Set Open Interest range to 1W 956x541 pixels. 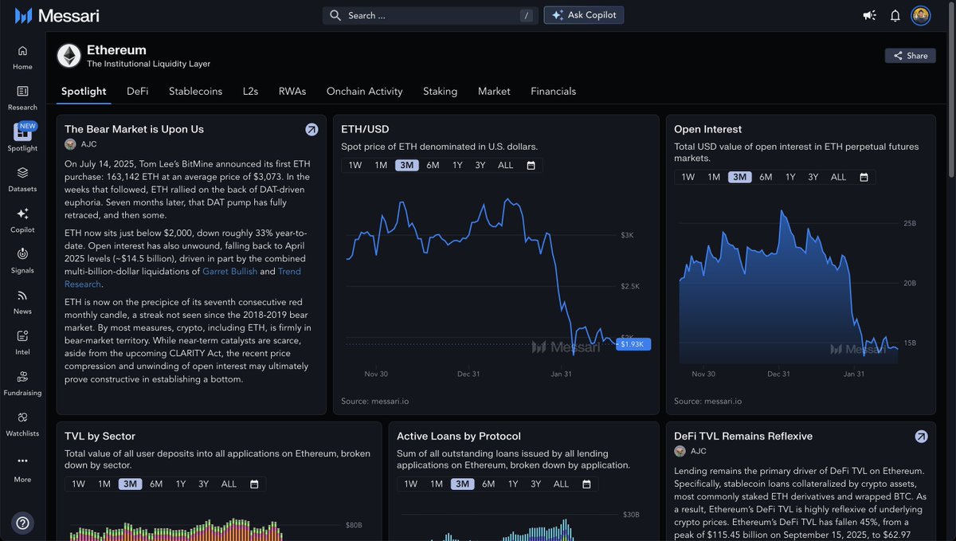pos(688,177)
